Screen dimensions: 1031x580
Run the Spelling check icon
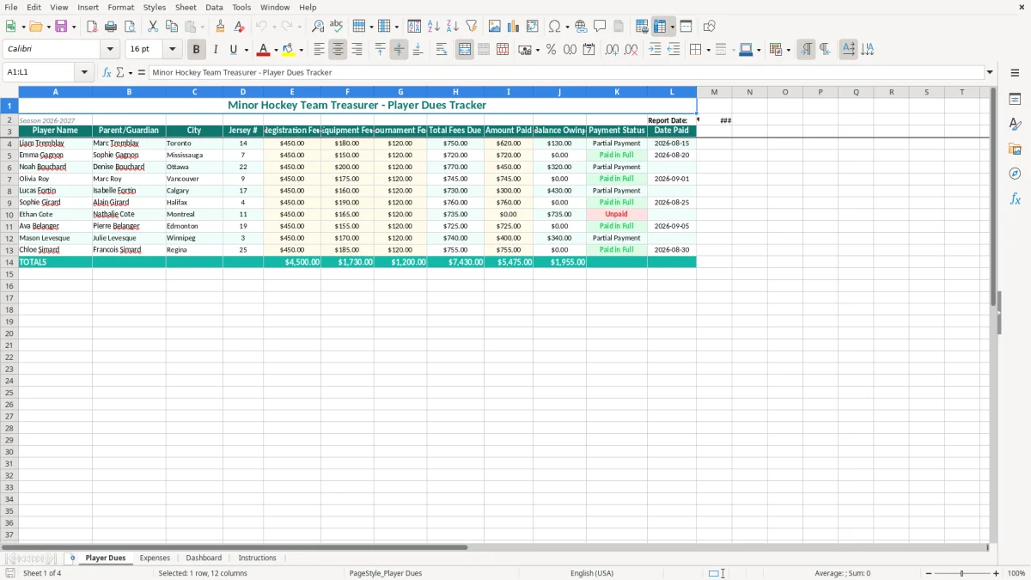tap(337, 27)
